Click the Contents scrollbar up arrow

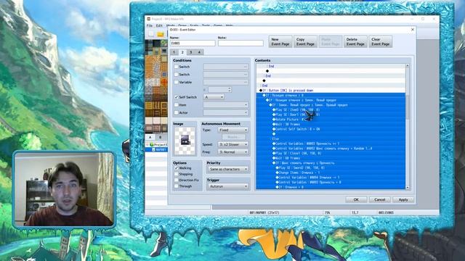click(x=407, y=65)
